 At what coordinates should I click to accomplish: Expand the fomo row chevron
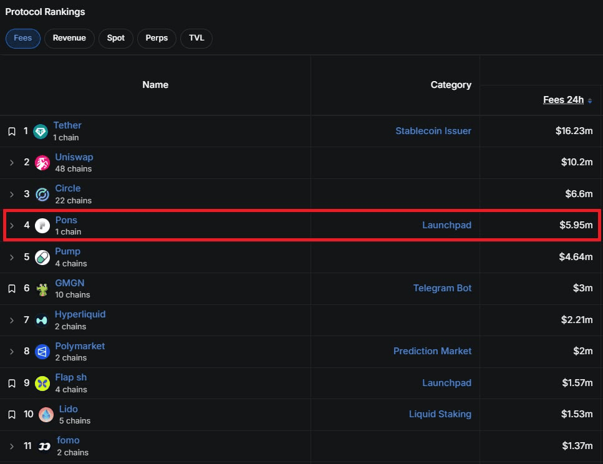pos(12,447)
